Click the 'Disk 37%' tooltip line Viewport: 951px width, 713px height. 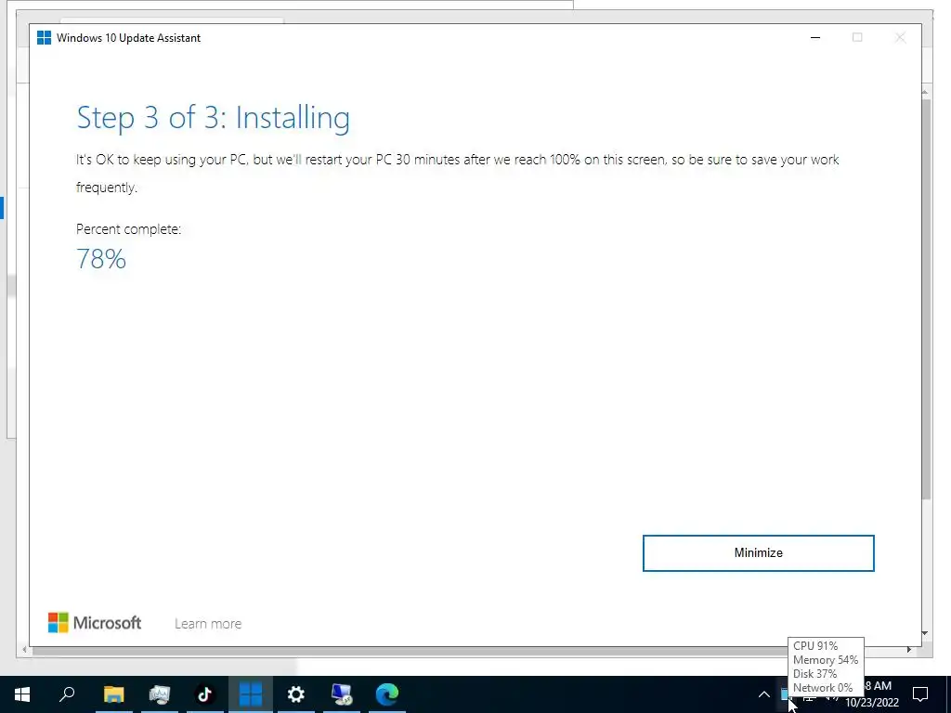click(x=814, y=674)
